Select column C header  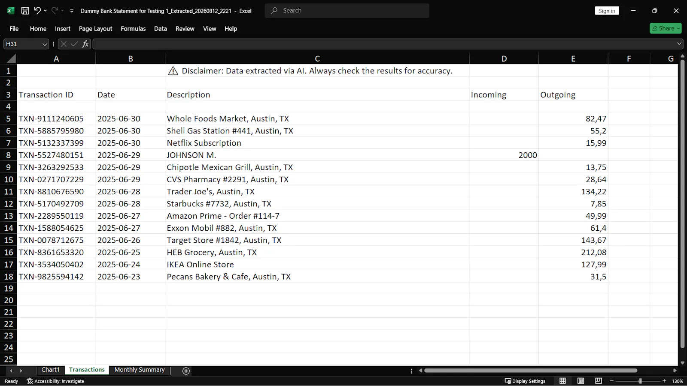coord(317,59)
